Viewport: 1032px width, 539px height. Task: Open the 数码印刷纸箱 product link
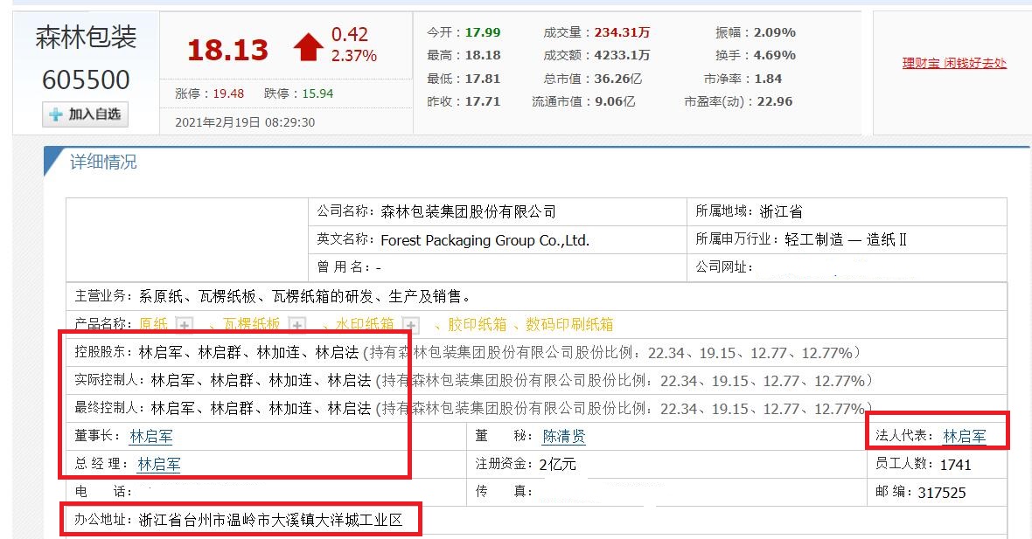[569, 324]
